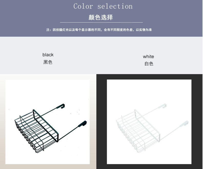Click the white wire basket image
203x169 pixels.
149,122
